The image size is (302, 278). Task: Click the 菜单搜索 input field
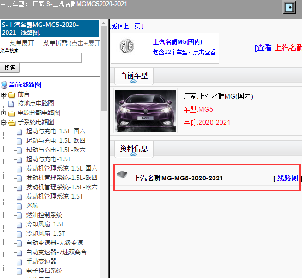point(41,58)
